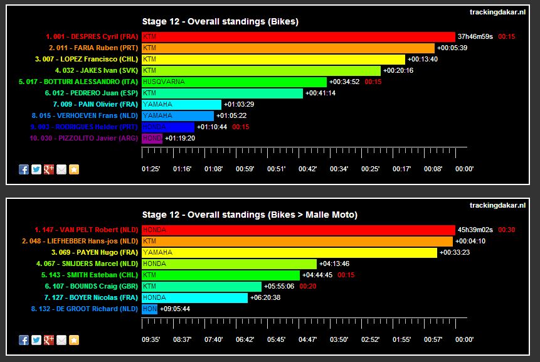Select rider '4. 032 - JAKES Ivan (SVK)'
The height and width of the screenshot is (362, 540).
pyautogui.click(x=97, y=70)
